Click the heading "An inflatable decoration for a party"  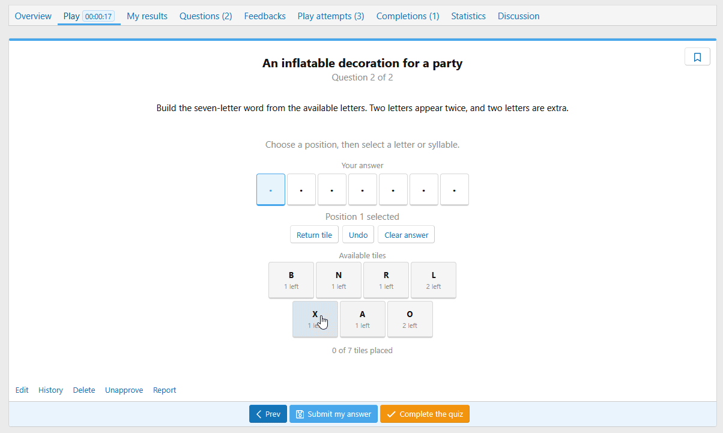pyautogui.click(x=363, y=63)
